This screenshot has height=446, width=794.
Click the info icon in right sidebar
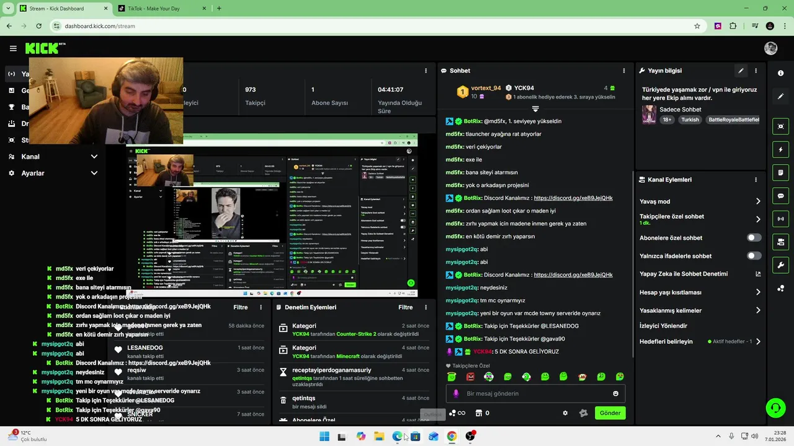(x=780, y=73)
